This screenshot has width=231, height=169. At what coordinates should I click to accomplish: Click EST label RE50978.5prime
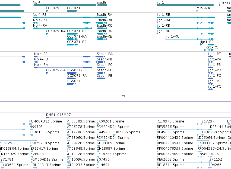[170, 121]
